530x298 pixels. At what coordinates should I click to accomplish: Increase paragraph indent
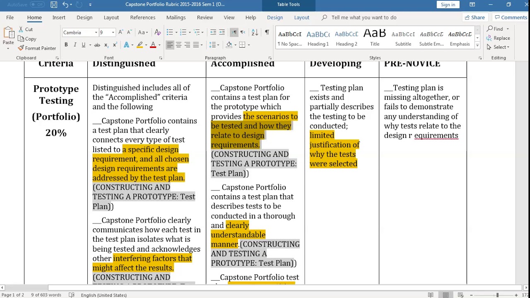tap(222, 32)
